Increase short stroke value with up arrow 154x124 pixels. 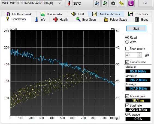[140, 54]
